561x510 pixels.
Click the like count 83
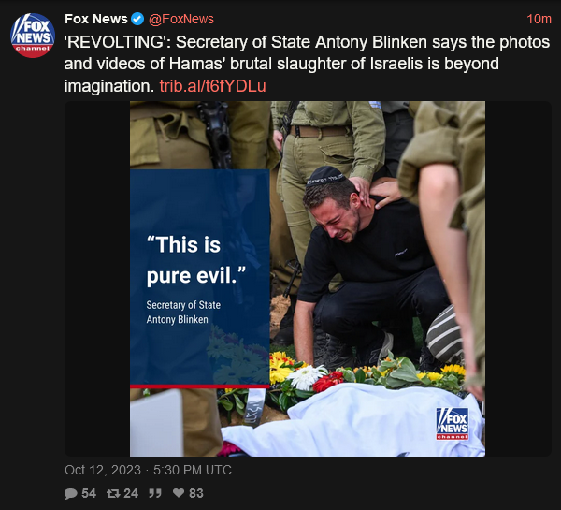(x=196, y=493)
